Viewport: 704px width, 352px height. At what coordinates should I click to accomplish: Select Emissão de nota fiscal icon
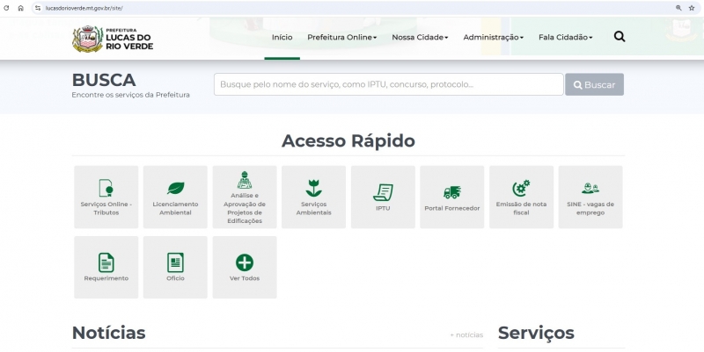tap(521, 188)
